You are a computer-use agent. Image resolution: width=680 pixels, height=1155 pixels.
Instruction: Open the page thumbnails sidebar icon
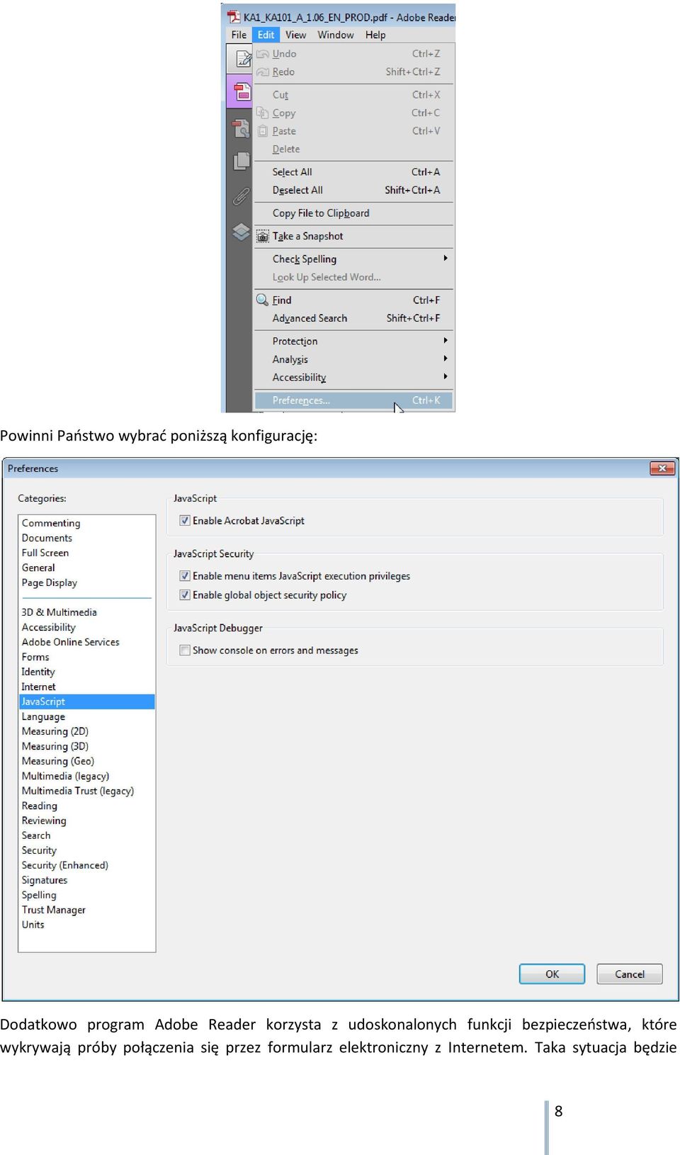click(x=242, y=92)
